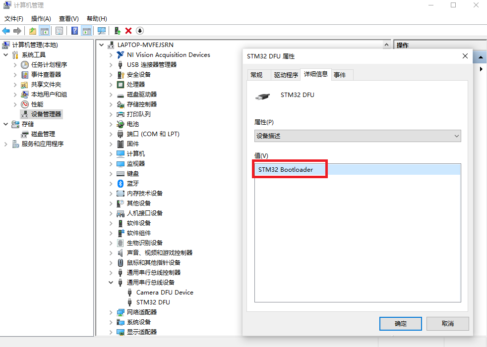487x347 pixels.
Task: Switch to Details (详细信息) tab
Action: [x=315, y=74]
